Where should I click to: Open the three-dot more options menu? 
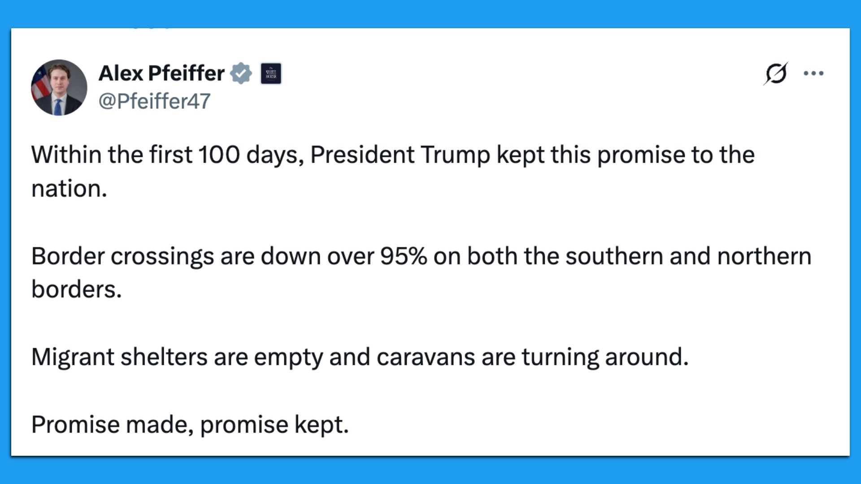[813, 73]
